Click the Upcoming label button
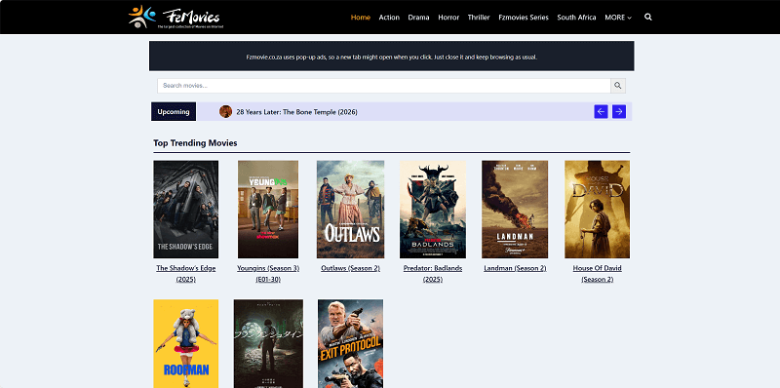This screenshot has width=780, height=388. pyautogui.click(x=174, y=111)
